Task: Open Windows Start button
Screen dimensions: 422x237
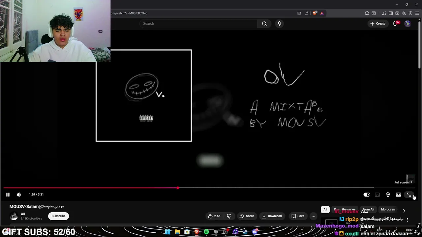Action: 167,232
